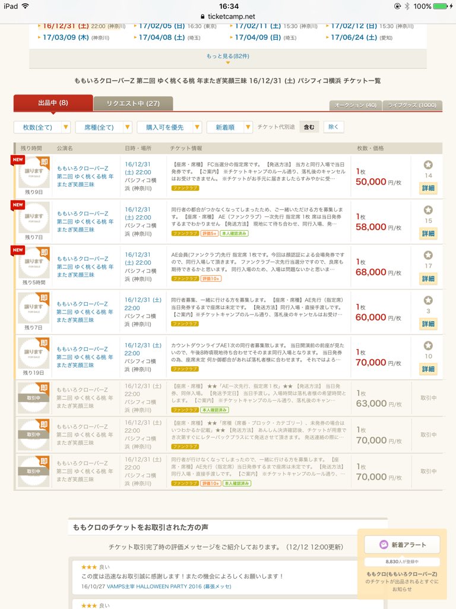456x609 pixels.
Task: Click the 63,000 yen 取引中 listing price
Action: (378, 404)
